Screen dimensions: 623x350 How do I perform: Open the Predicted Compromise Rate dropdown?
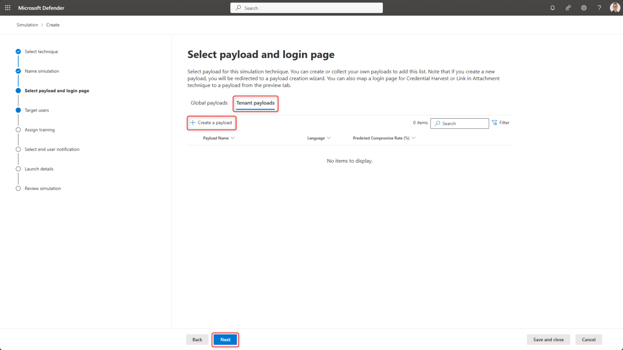click(x=413, y=138)
